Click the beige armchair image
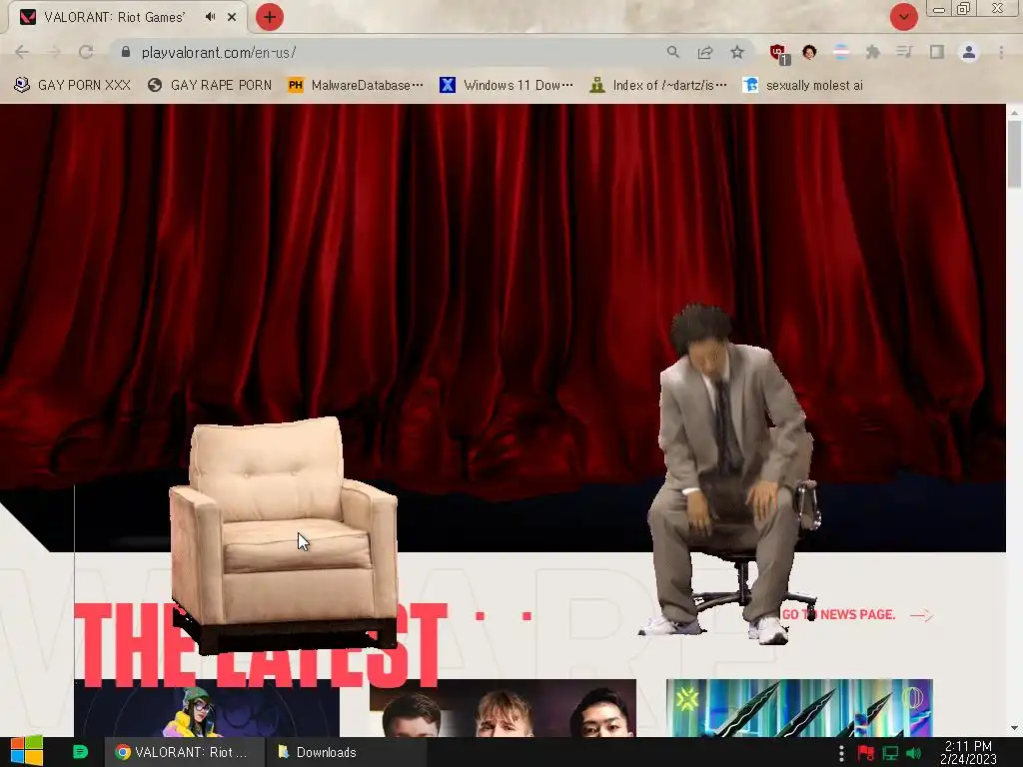The image size is (1023, 767). (284, 535)
